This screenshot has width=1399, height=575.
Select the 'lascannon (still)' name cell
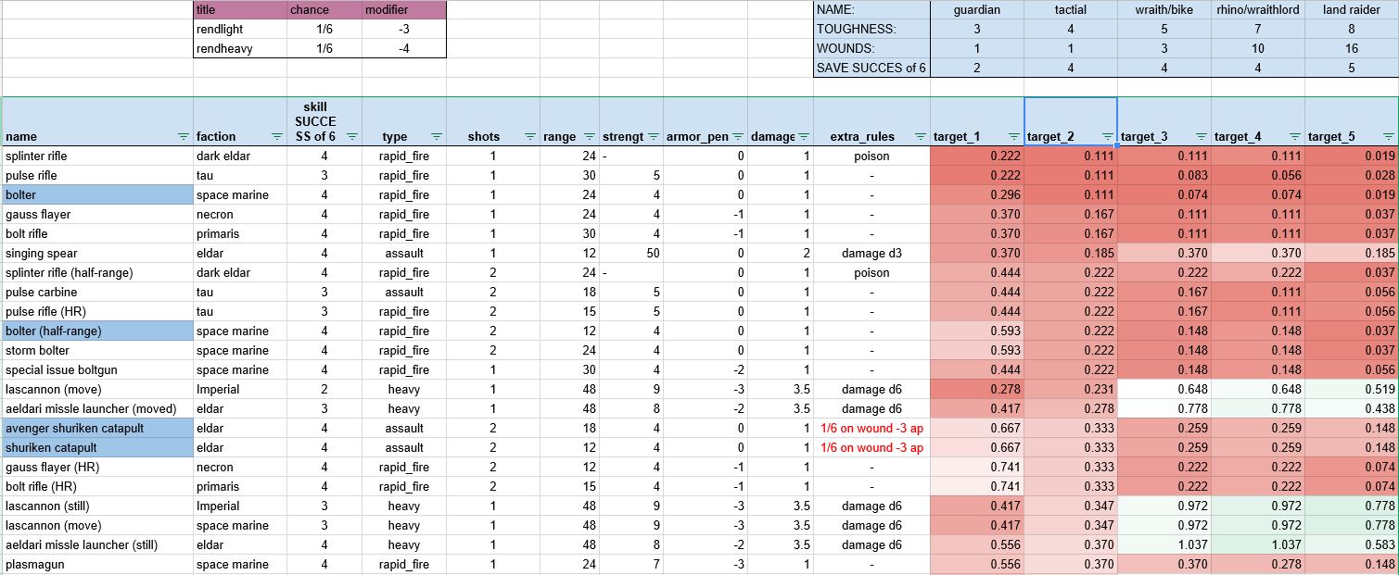tap(97, 506)
